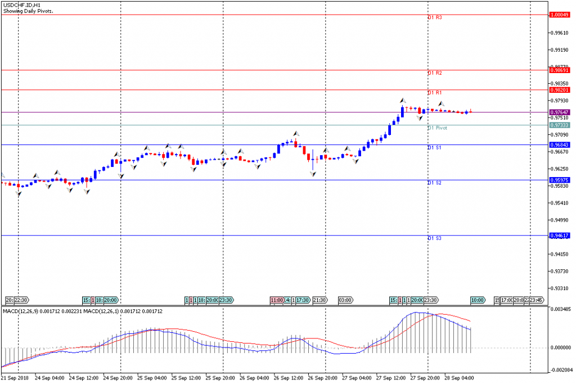Screen dimensions: 576x384
Task: Click the fractal arrow above the highest candle
Action: [403, 100]
